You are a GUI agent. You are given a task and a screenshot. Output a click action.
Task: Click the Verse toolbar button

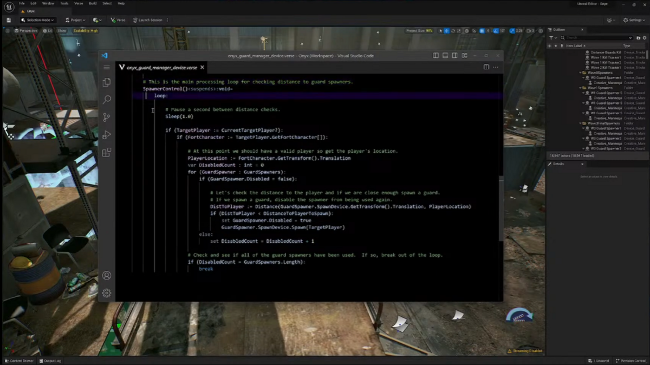(x=118, y=20)
